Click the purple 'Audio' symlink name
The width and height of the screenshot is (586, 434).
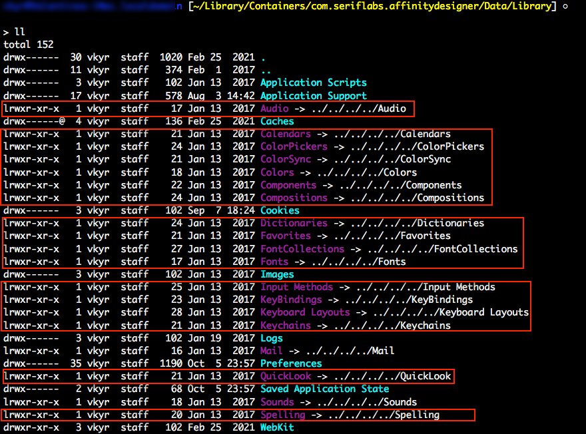point(274,108)
